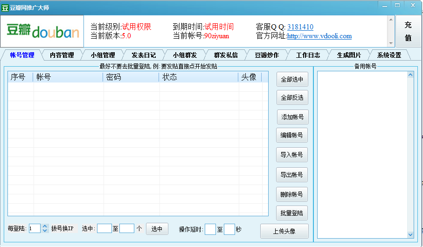Screen dimensions: 423x247
Task: Click header info panel scroll down arrow
Action: point(391,43)
